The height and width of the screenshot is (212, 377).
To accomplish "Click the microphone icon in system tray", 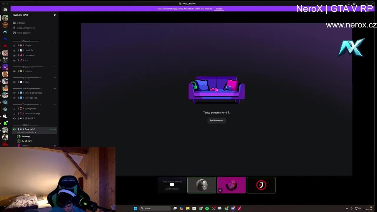I will click(x=351, y=208).
